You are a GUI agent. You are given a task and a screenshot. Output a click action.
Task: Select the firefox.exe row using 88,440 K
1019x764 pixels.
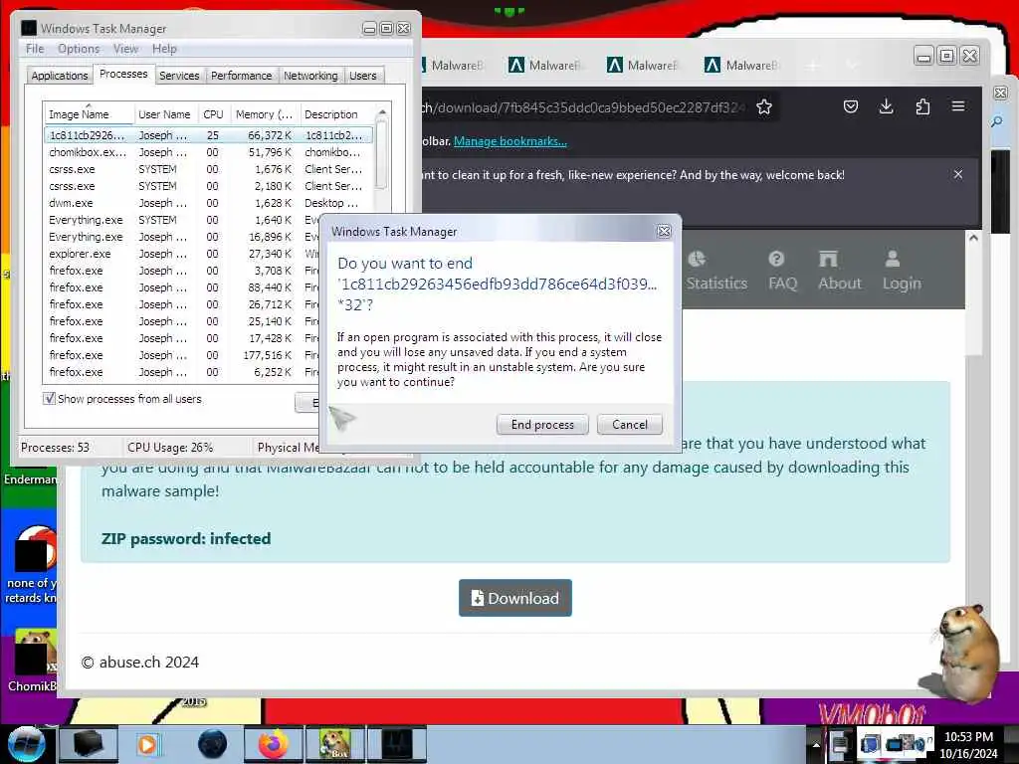pyautogui.click(x=182, y=287)
